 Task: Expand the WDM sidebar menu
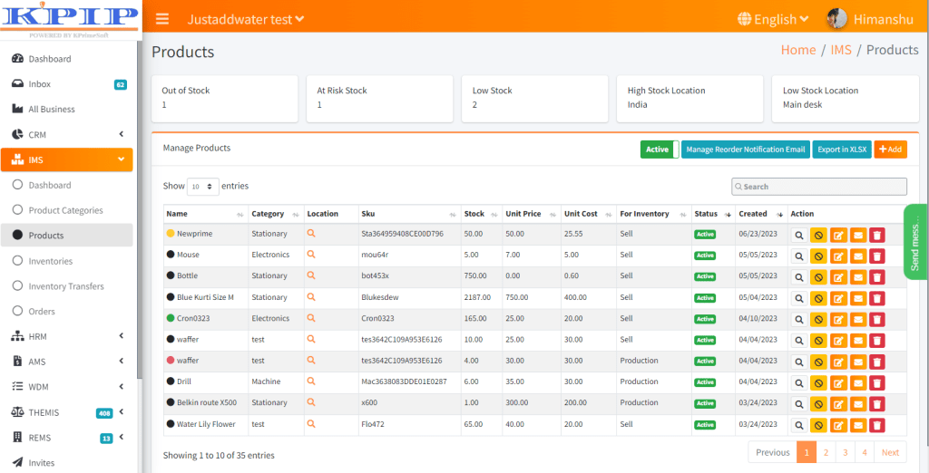(67, 387)
